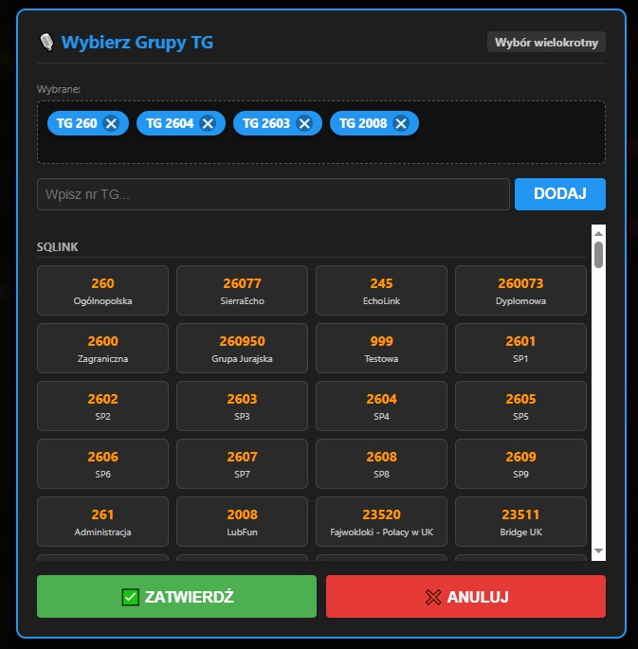Cancel dialog with ANULUJ
The image size is (638, 649).
pos(465,597)
